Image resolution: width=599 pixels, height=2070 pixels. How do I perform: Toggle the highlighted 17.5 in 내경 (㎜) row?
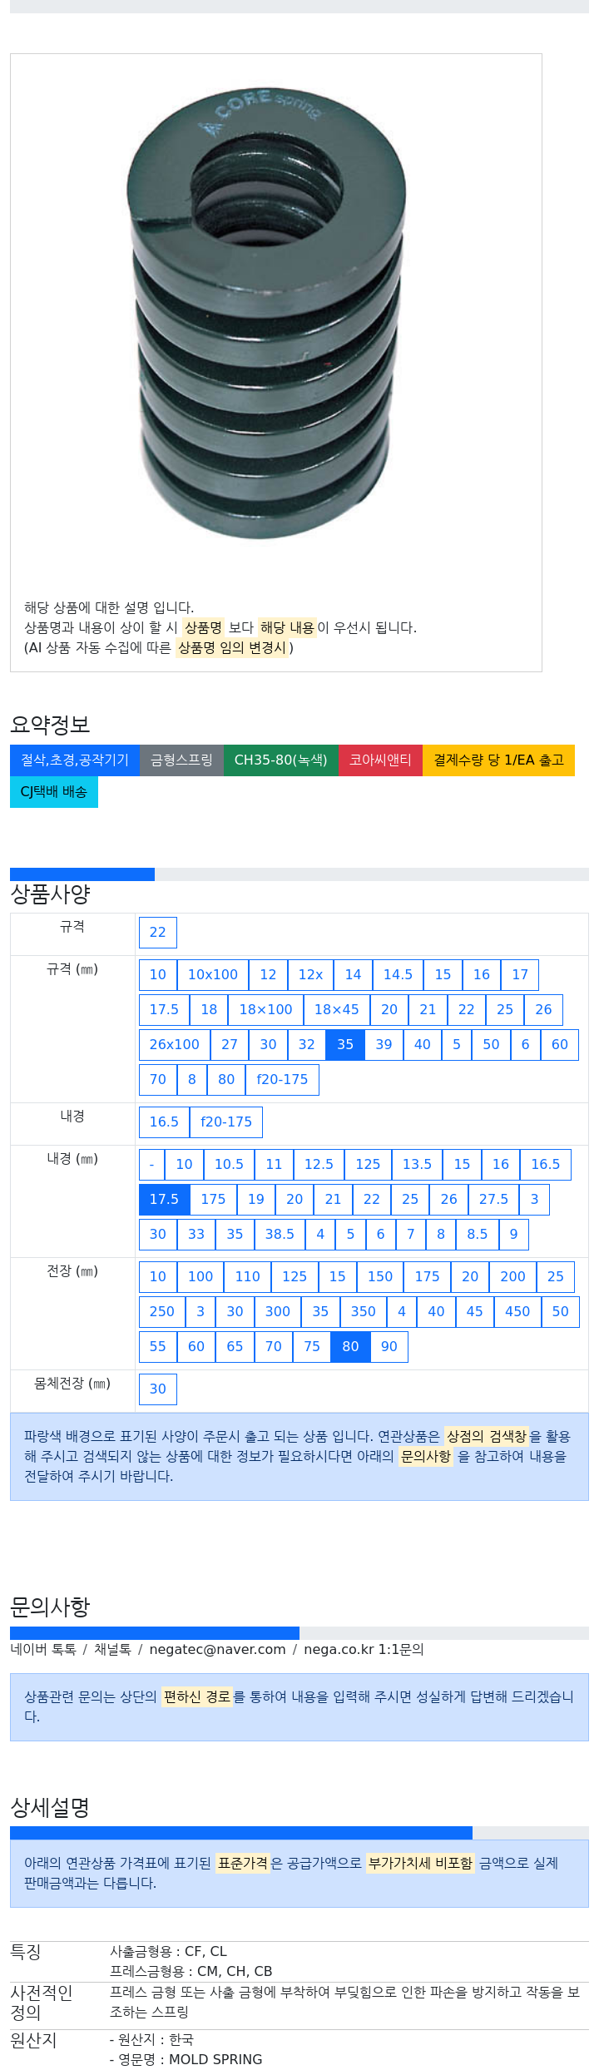[164, 1199]
